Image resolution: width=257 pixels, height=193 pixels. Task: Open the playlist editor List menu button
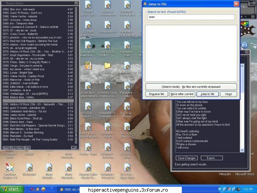click(x=74, y=148)
